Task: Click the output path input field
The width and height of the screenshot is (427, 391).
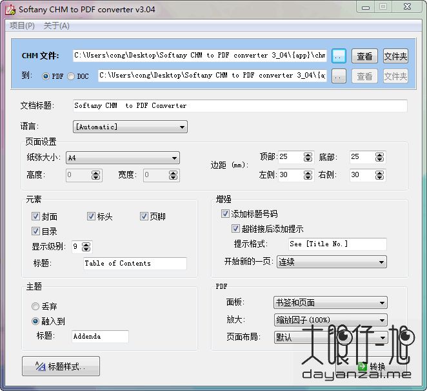Action: tap(212, 76)
